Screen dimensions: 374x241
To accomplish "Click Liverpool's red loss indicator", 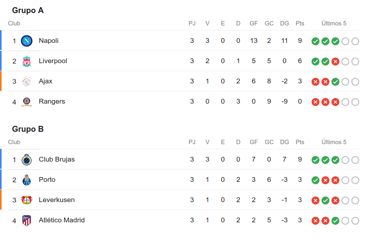I will coord(335,62).
